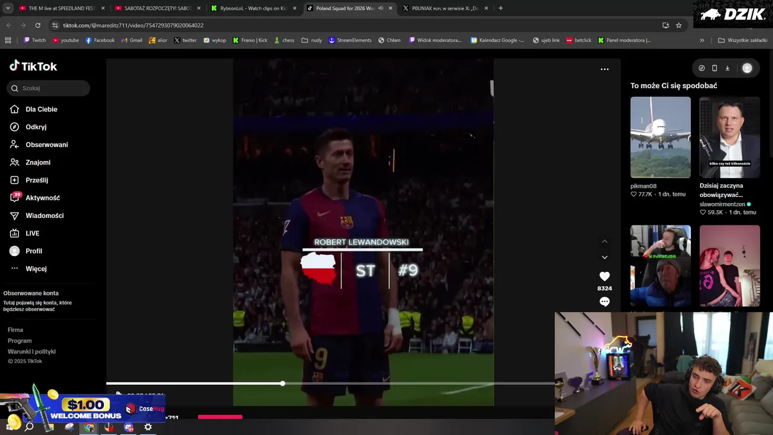The height and width of the screenshot is (435, 773).
Task: Open slawomirmentzen account name
Action: point(722,204)
